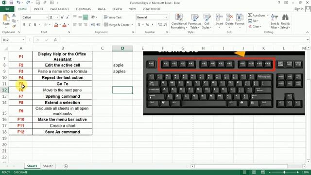Pick the fill color bucket swatch
This screenshot has width=311, height=175.
(56, 25)
